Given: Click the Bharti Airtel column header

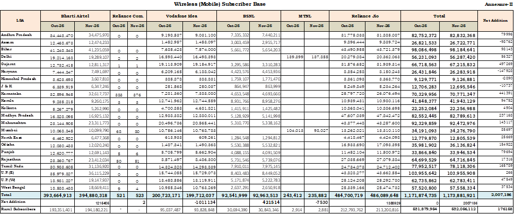Looking at the screenshot, I should coord(75,16).
